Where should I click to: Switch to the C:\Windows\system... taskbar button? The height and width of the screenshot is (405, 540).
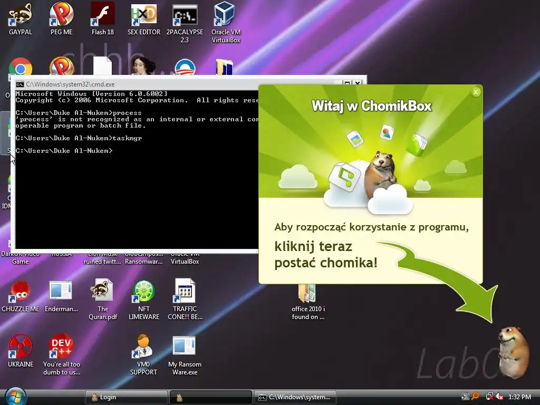pos(295,397)
